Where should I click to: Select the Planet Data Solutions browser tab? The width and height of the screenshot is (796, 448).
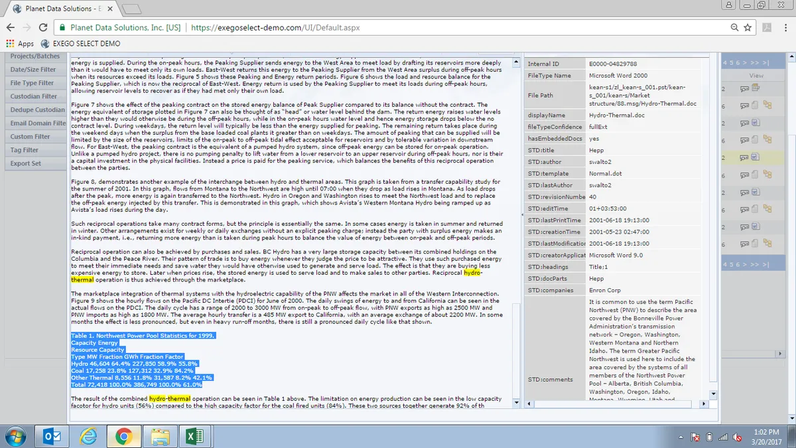tap(61, 9)
